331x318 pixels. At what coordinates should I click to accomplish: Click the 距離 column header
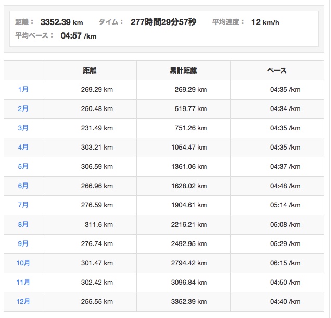tap(90, 70)
